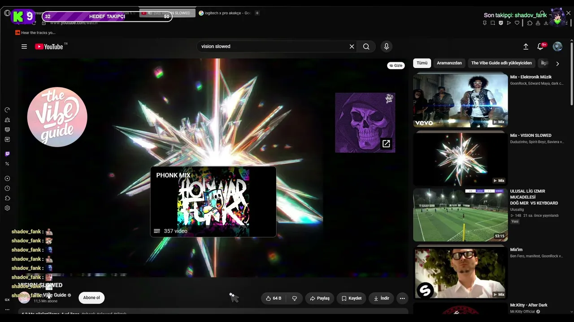Save the video with Kaydet

[352, 298]
